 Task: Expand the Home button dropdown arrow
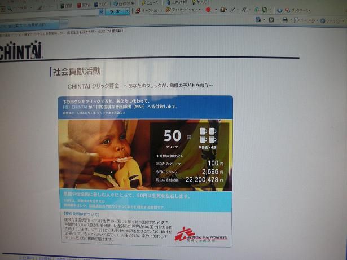[264, 20]
